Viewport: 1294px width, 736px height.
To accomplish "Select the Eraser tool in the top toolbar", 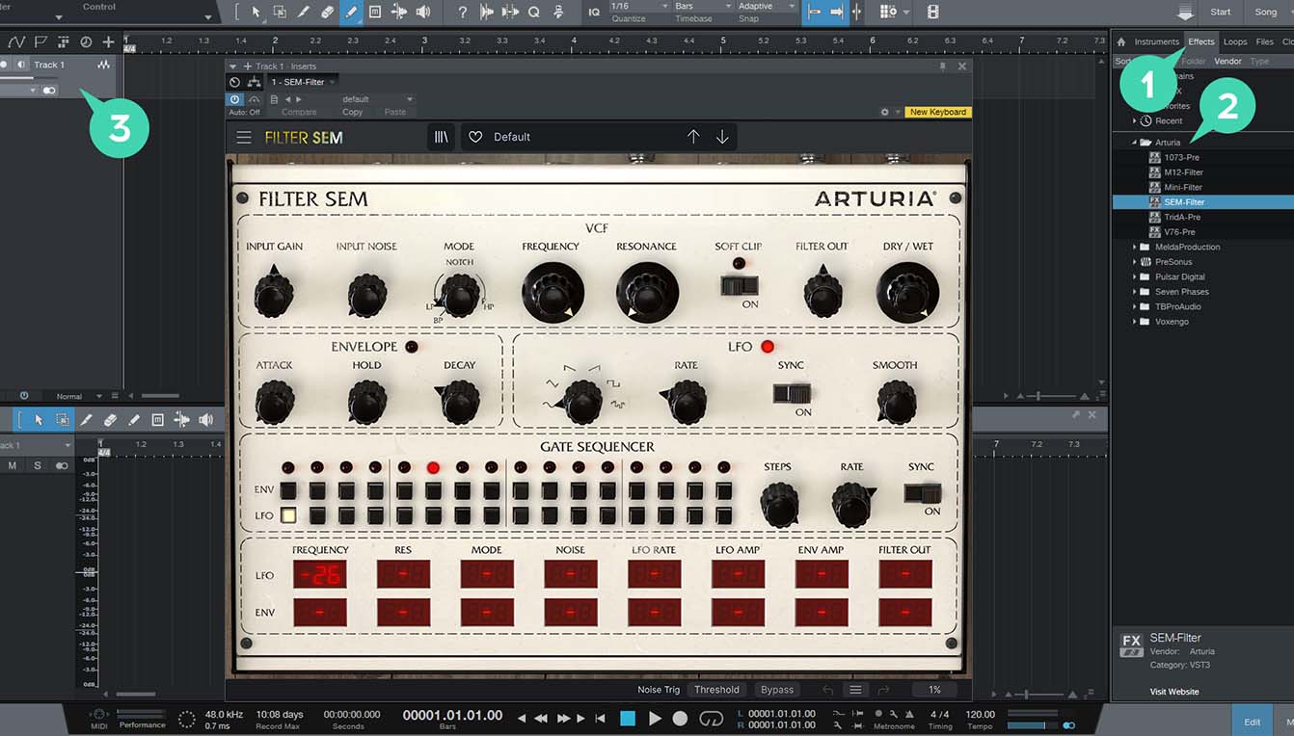I will [x=327, y=13].
